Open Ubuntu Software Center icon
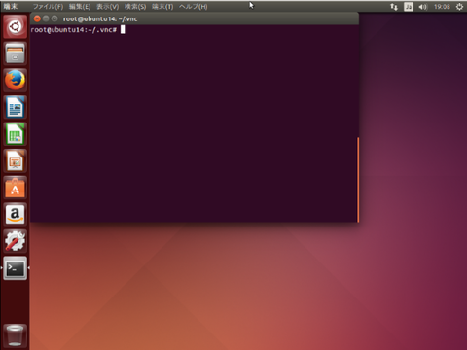The width and height of the screenshot is (467, 350). pyautogui.click(x=15, y=188)
